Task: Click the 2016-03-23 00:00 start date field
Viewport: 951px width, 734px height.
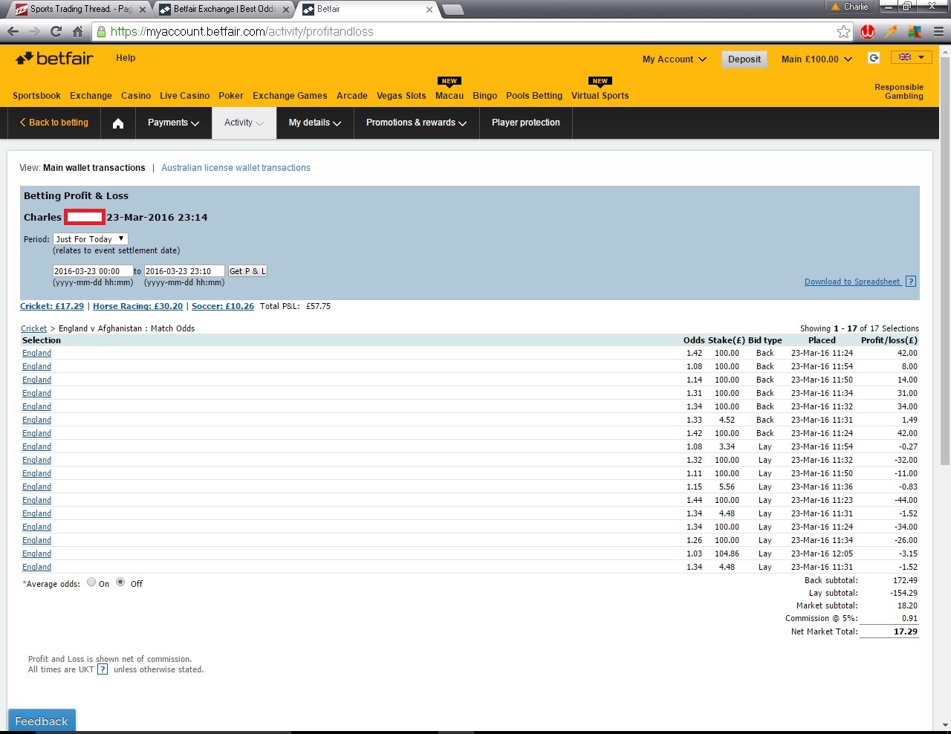Action: (92, 270)
